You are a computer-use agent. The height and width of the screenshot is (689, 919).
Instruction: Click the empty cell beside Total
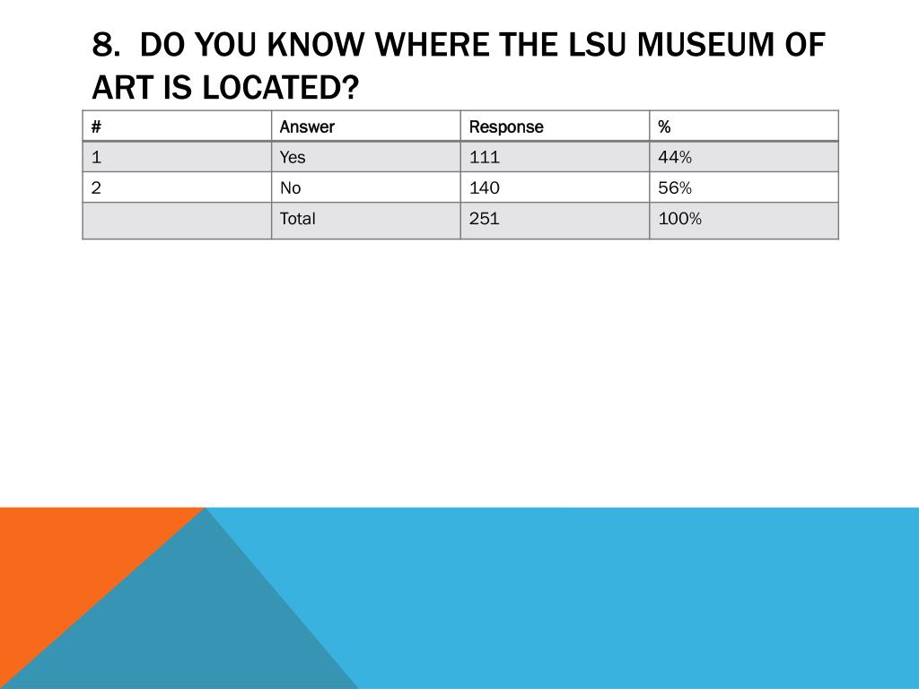pos(177,221)
